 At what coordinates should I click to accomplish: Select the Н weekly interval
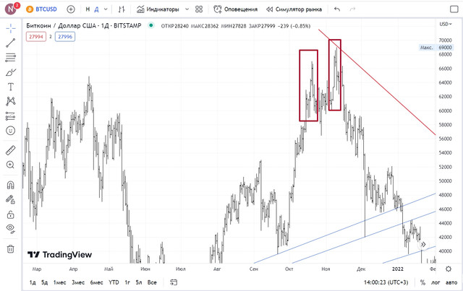[x=88, y=9]
